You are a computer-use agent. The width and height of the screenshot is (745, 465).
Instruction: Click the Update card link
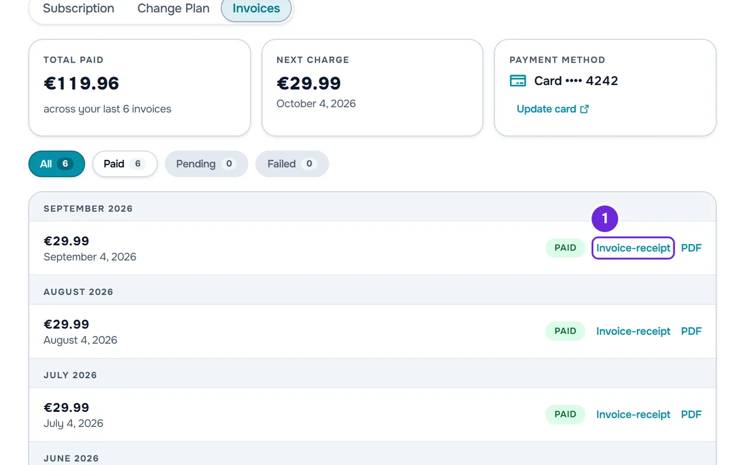pyautogui.click(x=553, y=109)
